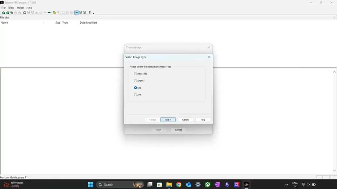
Task: Click the Add Evidence Item toolbar icon
Action: [3, 13]
